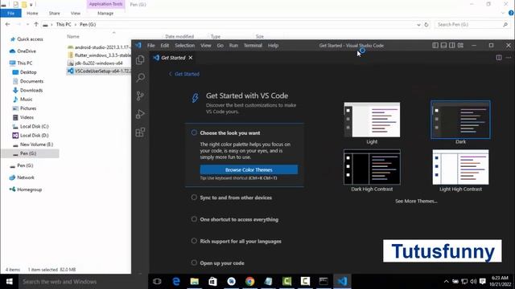Open Customize Layout icon in title bar
The image size is (515, 289).
[x=460, y=45]
